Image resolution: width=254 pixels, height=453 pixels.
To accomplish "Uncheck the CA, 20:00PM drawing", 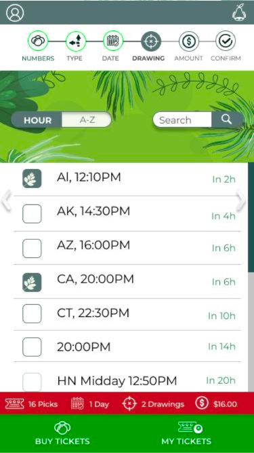I will coord(32,283).
